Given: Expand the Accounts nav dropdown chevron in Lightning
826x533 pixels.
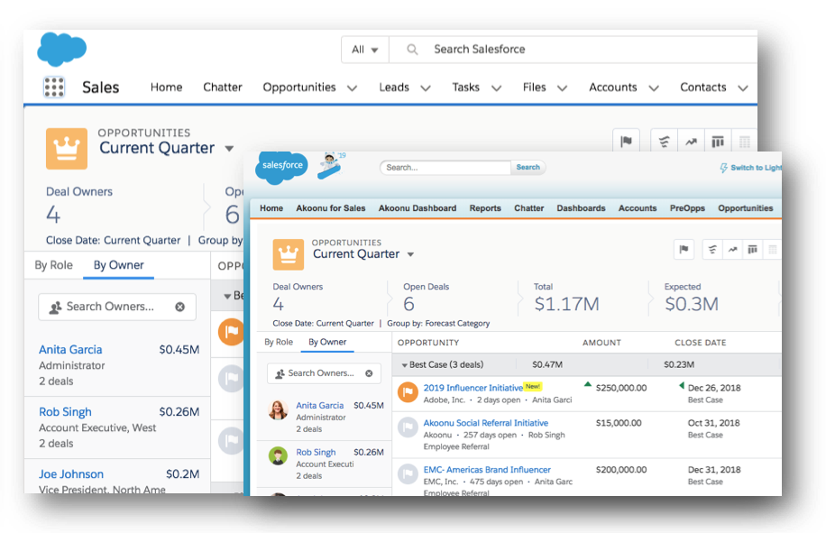Looking at the screenshot, I should tap(654, 88).
